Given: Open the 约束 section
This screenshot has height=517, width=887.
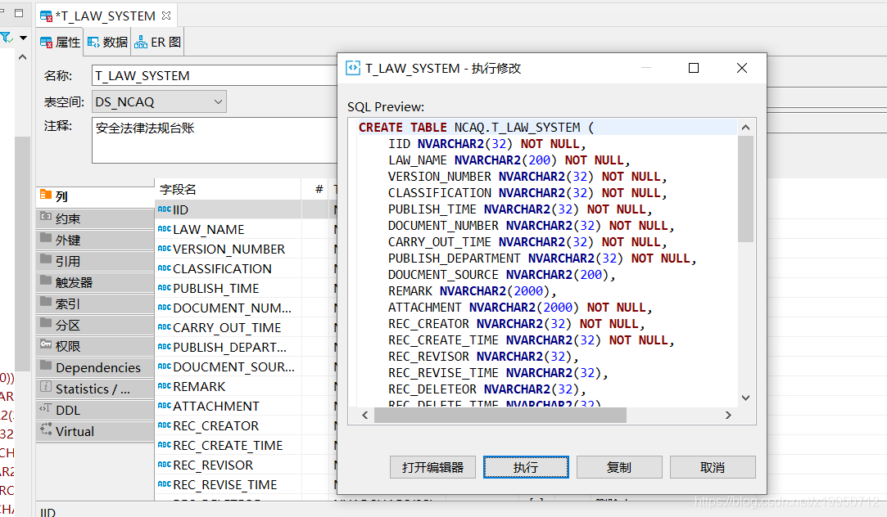Looking at the screenshot, I should click(95, 218).
